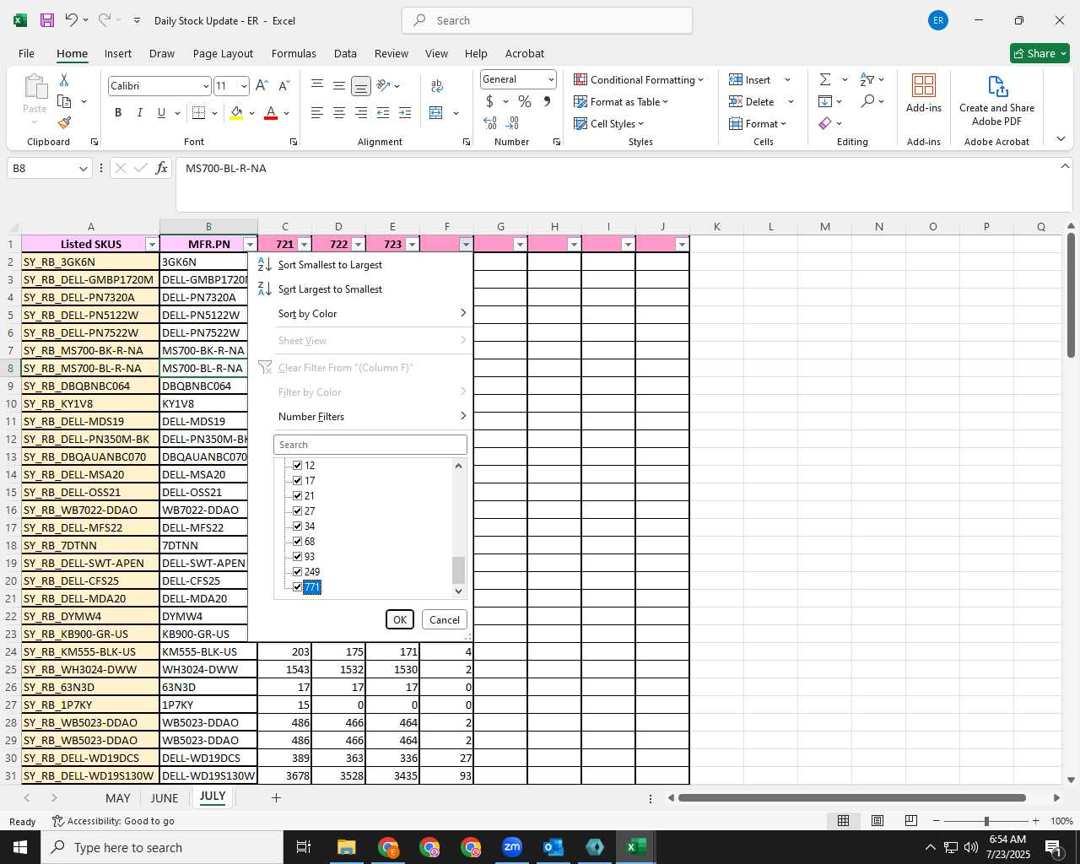Click the Font Color red A
The height and width of the screenshot is (864, 1080).
pyautogui.click(x=271, y=113)
